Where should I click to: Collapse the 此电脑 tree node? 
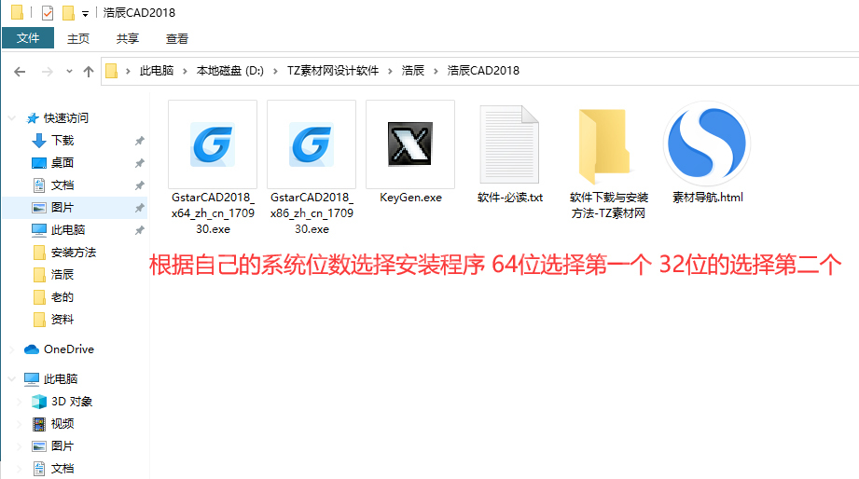pos(11,379)
